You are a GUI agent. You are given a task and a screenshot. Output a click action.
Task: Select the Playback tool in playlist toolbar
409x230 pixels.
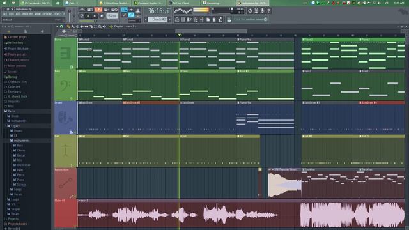(x=104, y=26)
